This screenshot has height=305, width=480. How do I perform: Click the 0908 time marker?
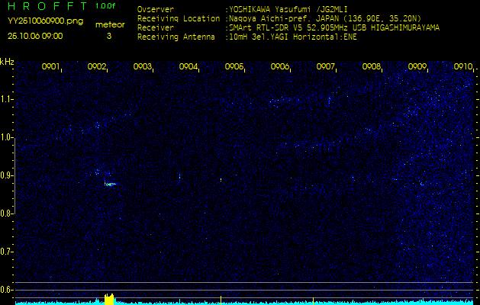[372, 66]
